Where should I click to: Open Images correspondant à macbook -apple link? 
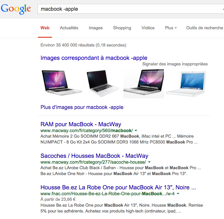(x=94, y=58)
